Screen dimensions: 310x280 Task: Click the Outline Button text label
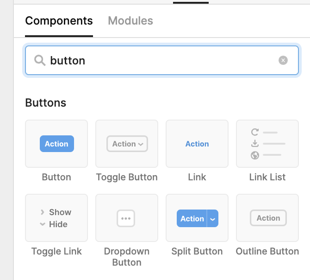pos(267,251)
